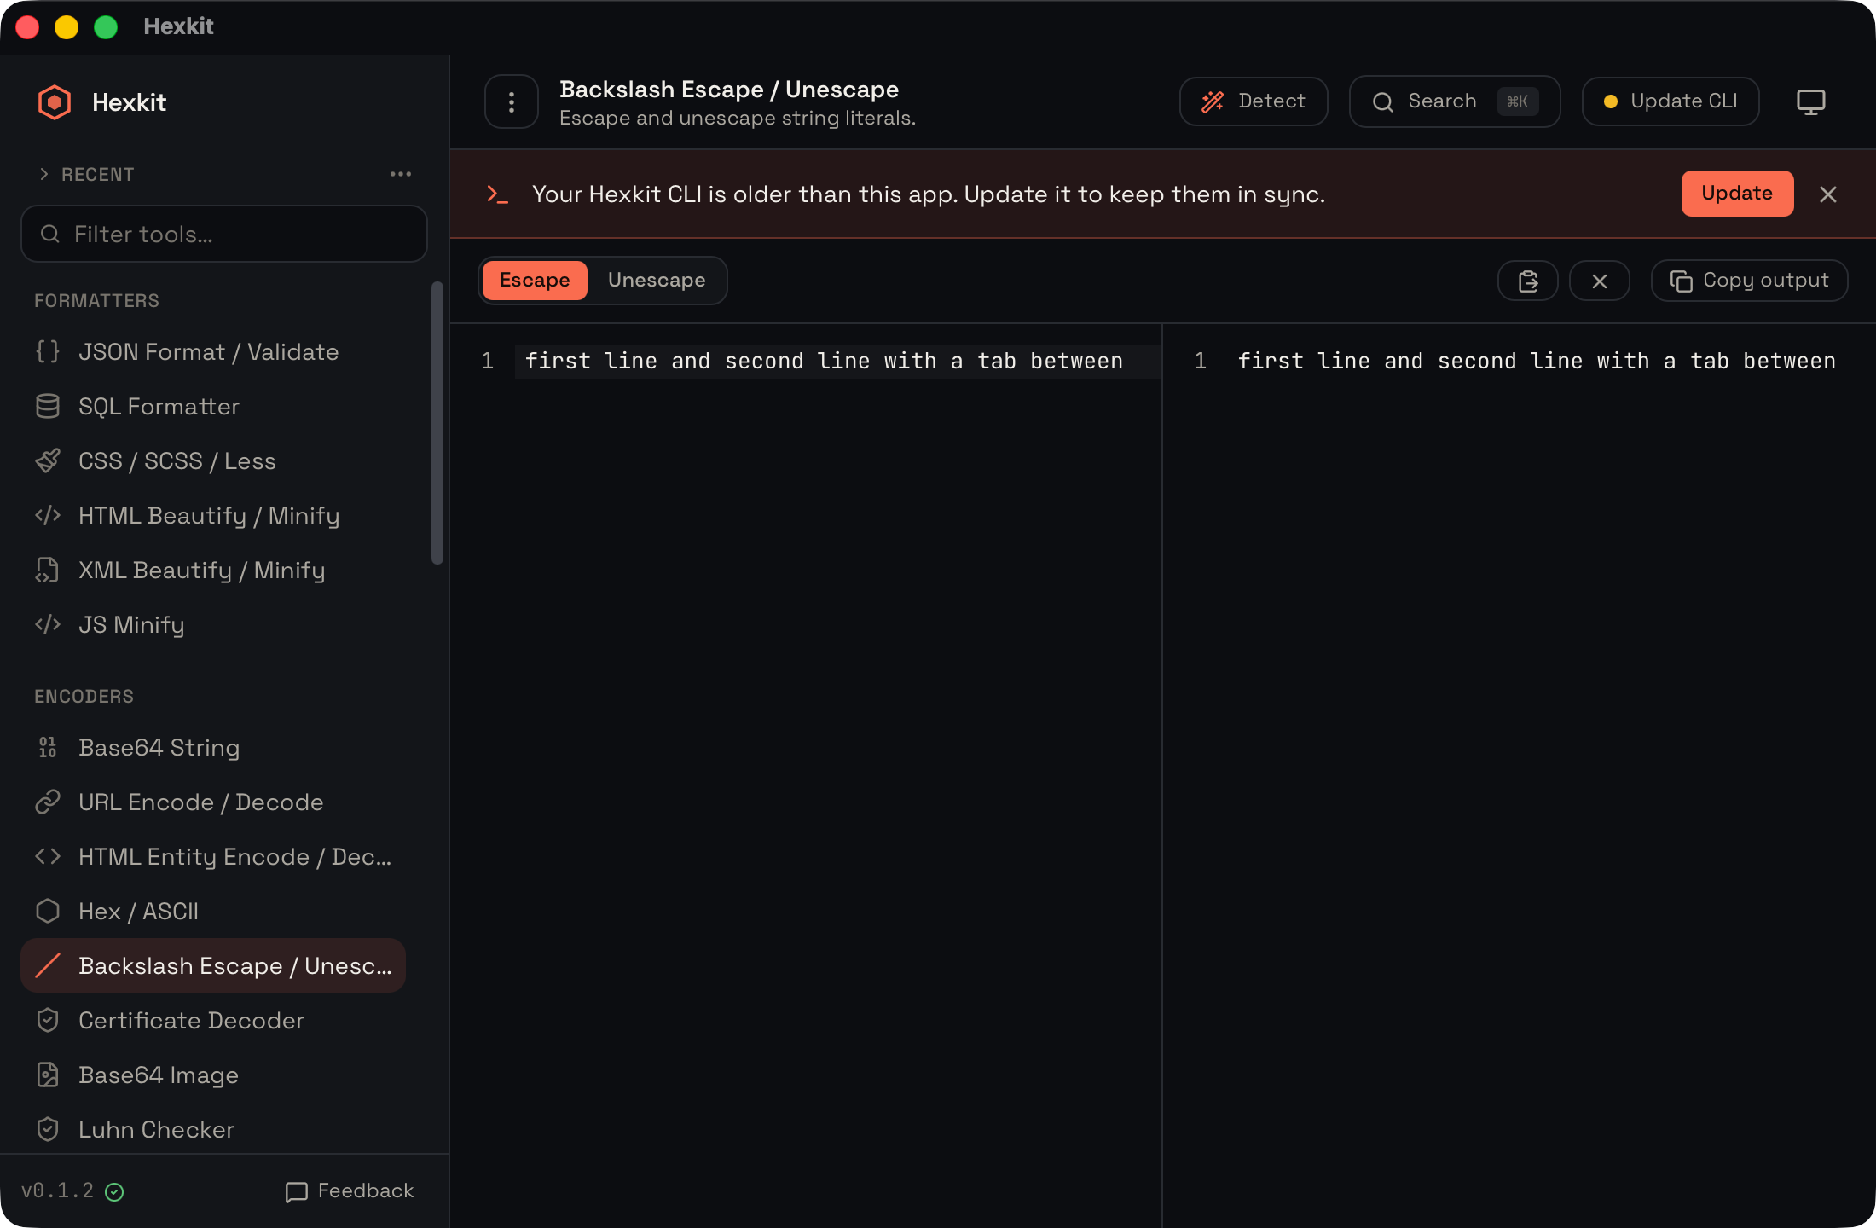1876x1228 pixels.
Task: Open the three-dot tool options menu
Action: [x=512, y=102]
